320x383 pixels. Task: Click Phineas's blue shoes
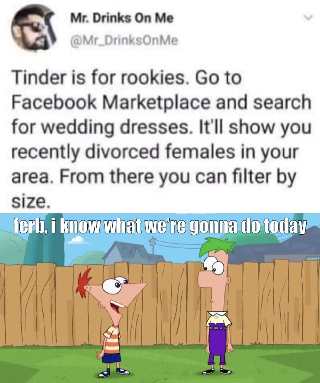[114, 372]
